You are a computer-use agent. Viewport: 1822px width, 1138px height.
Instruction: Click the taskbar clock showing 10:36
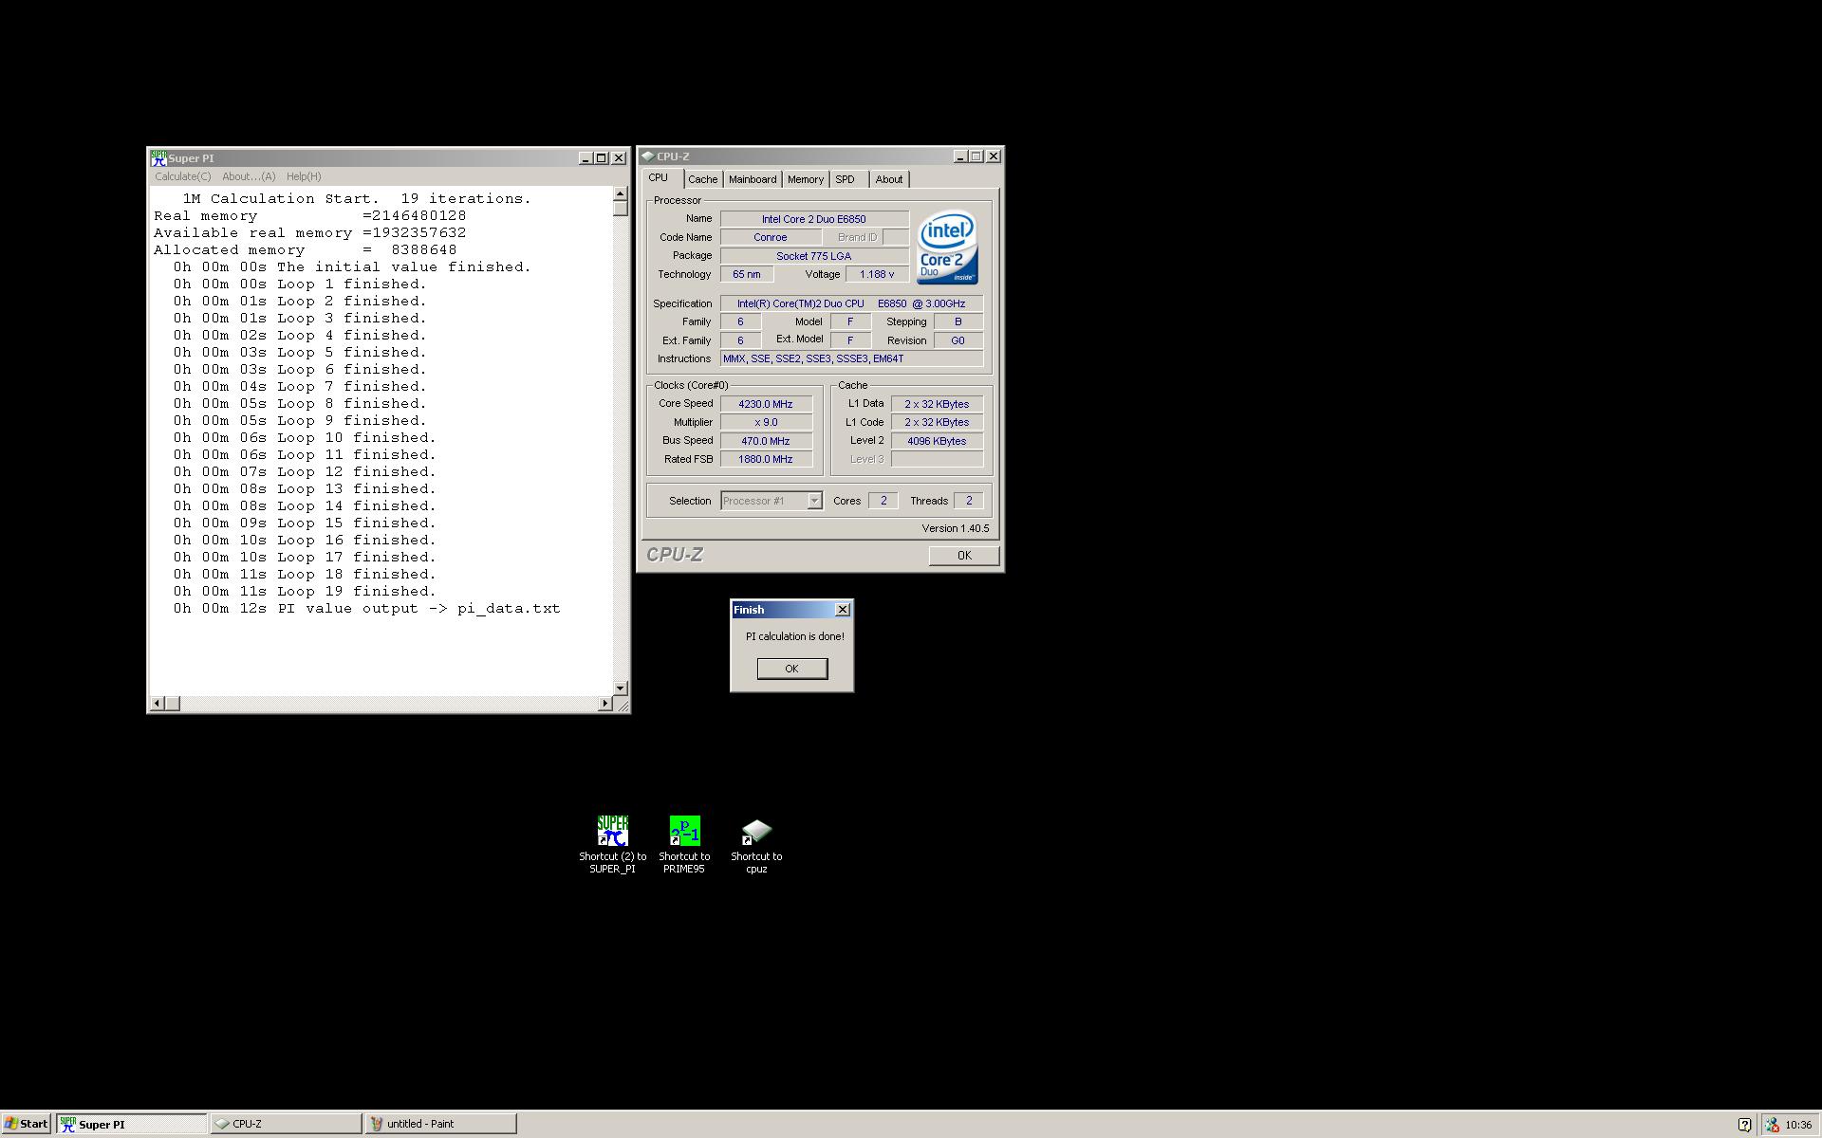click(x=1798, y=1125)
